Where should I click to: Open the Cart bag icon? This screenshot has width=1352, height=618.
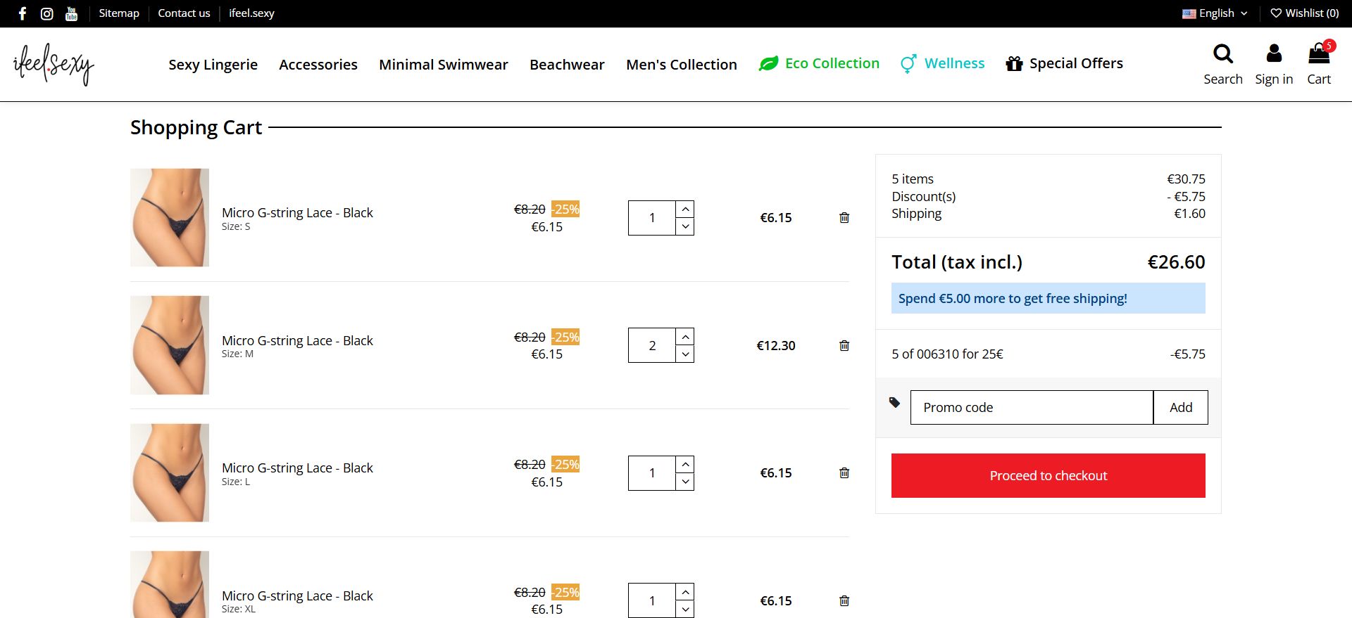[1318, 54]
